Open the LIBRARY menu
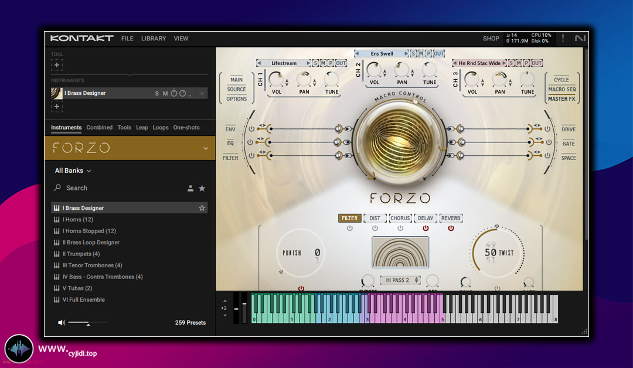633x368 pixels. click(x=154, y=38)
